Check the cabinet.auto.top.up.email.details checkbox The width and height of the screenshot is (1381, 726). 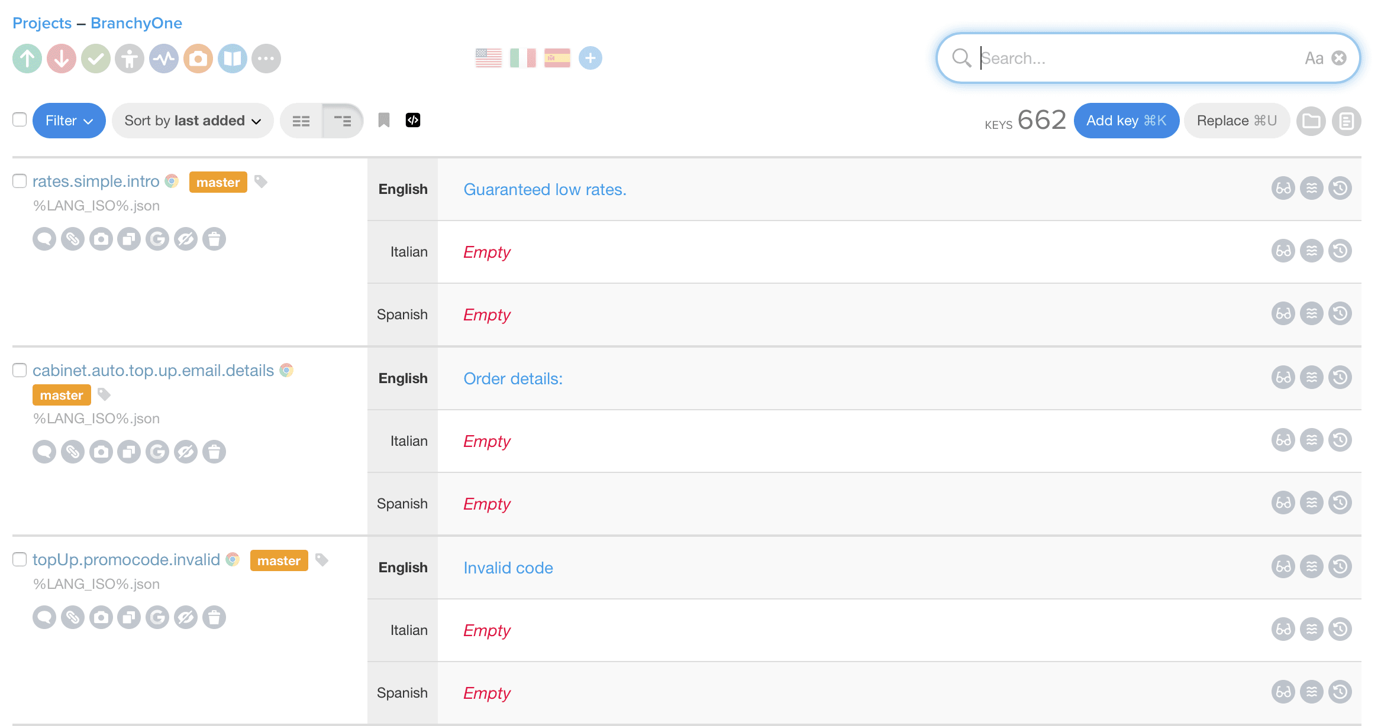[20, 370]
